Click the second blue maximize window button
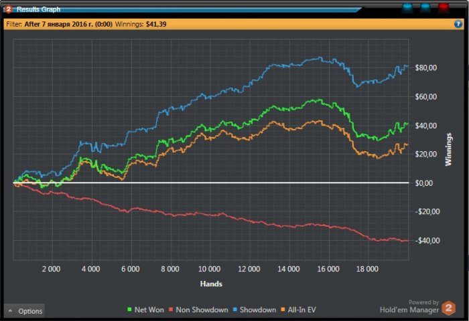The width and height of the screenshot is (469, 321). [425, 8]
